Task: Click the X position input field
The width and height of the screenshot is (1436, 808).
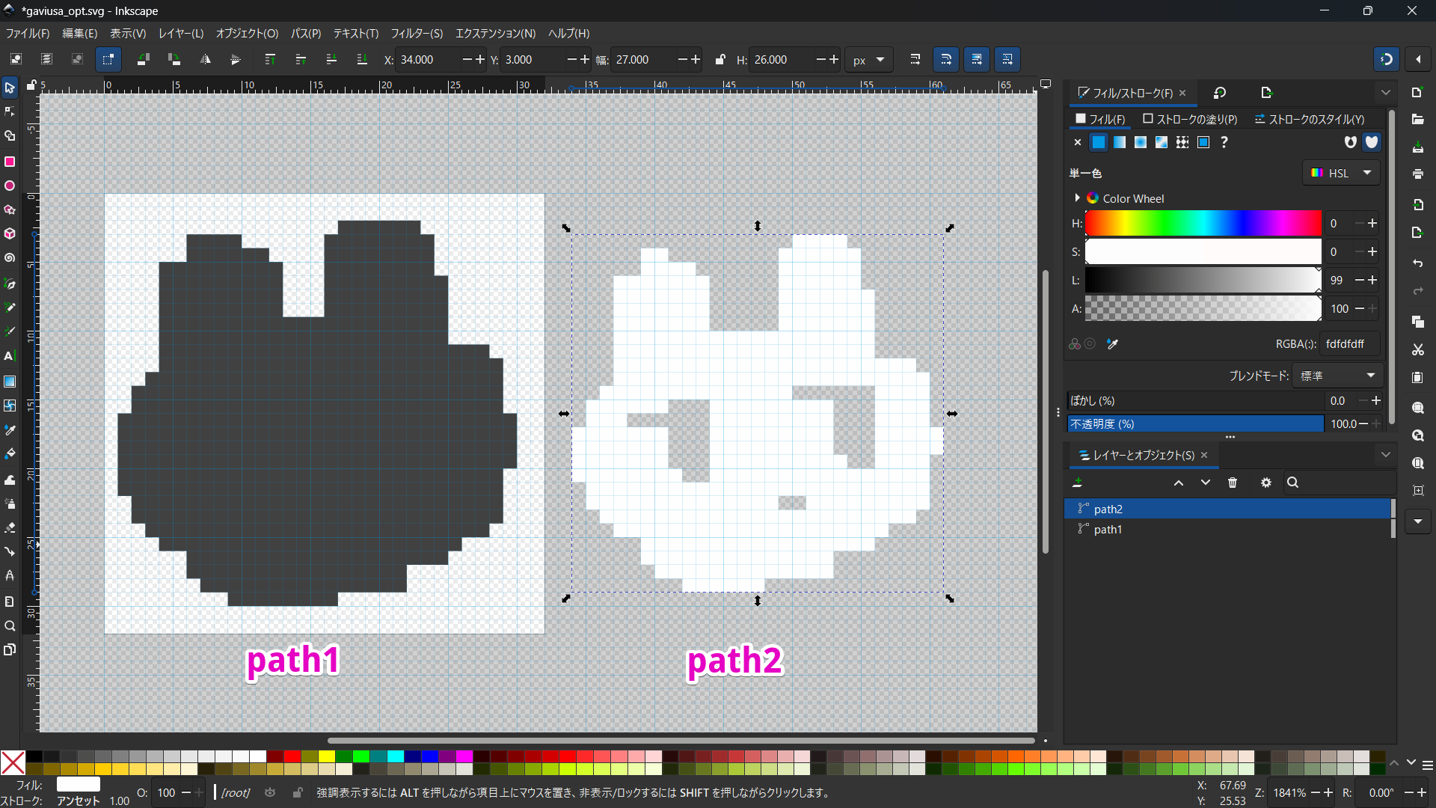Action: (428, 60)
